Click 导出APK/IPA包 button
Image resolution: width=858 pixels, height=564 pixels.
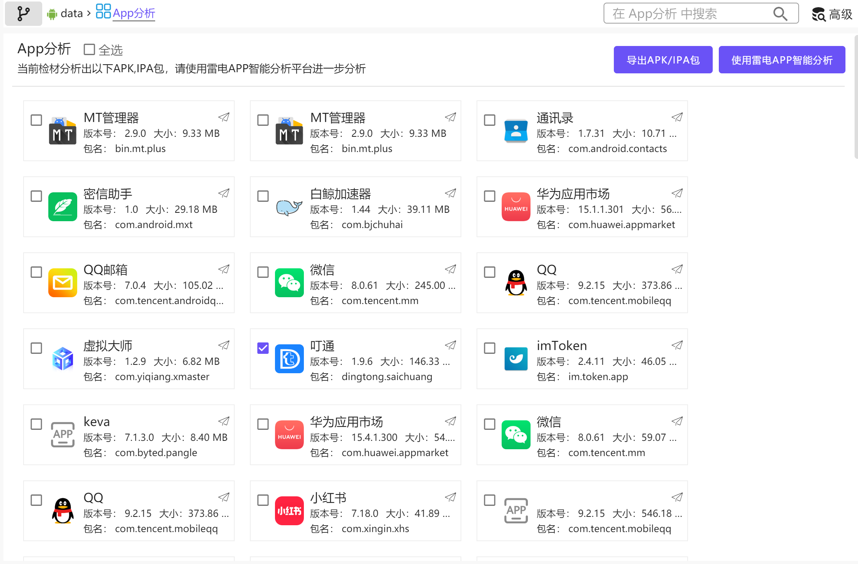663,60
